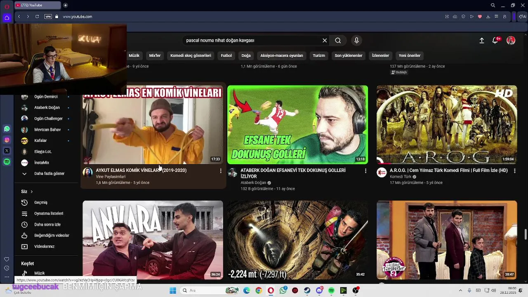Viewport: 528px width, 297px height.
Task: Open WhatsApp in Opera sidebar
Action: click(7, 129)
